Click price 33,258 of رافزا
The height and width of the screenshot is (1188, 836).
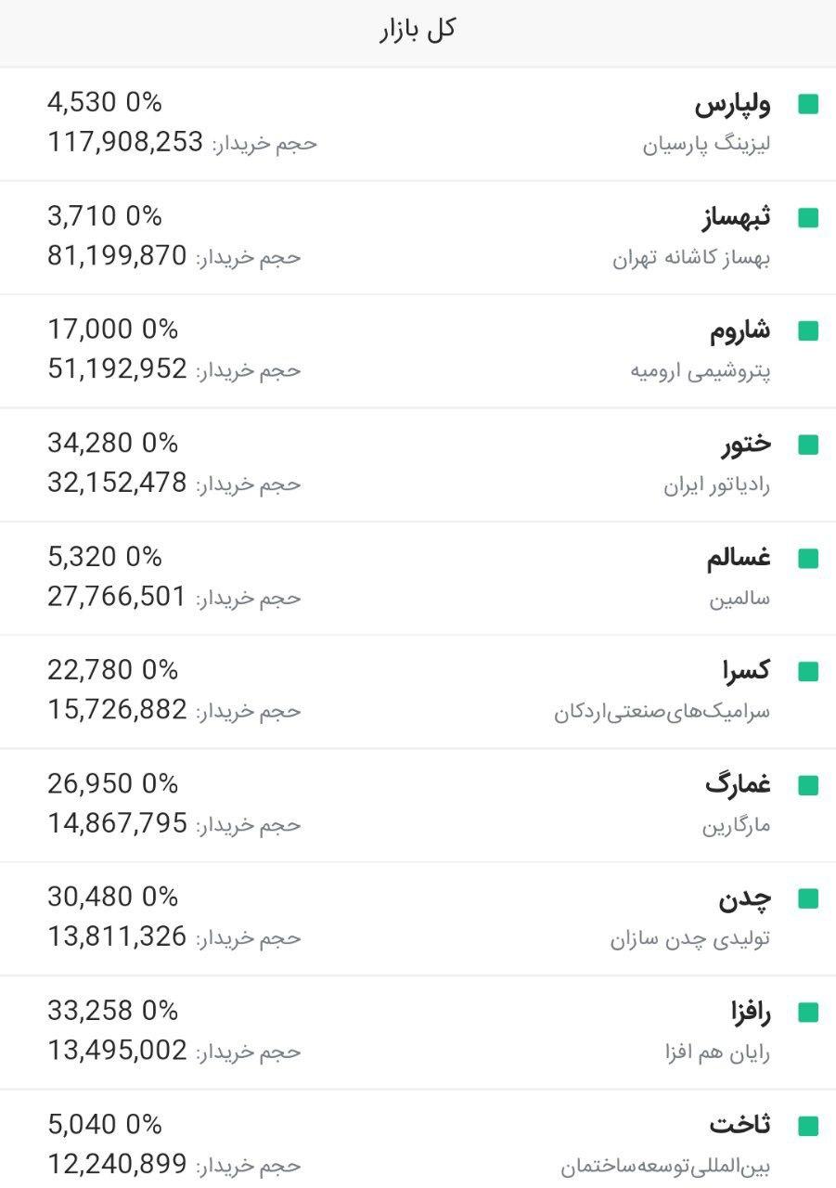[x=90, y=1010]
